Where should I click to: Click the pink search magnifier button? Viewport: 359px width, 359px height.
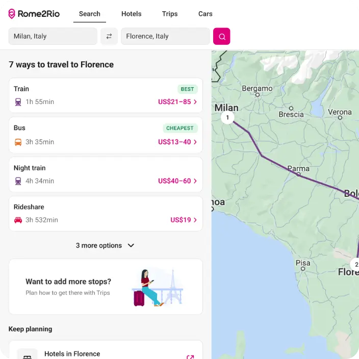point(222,36)
